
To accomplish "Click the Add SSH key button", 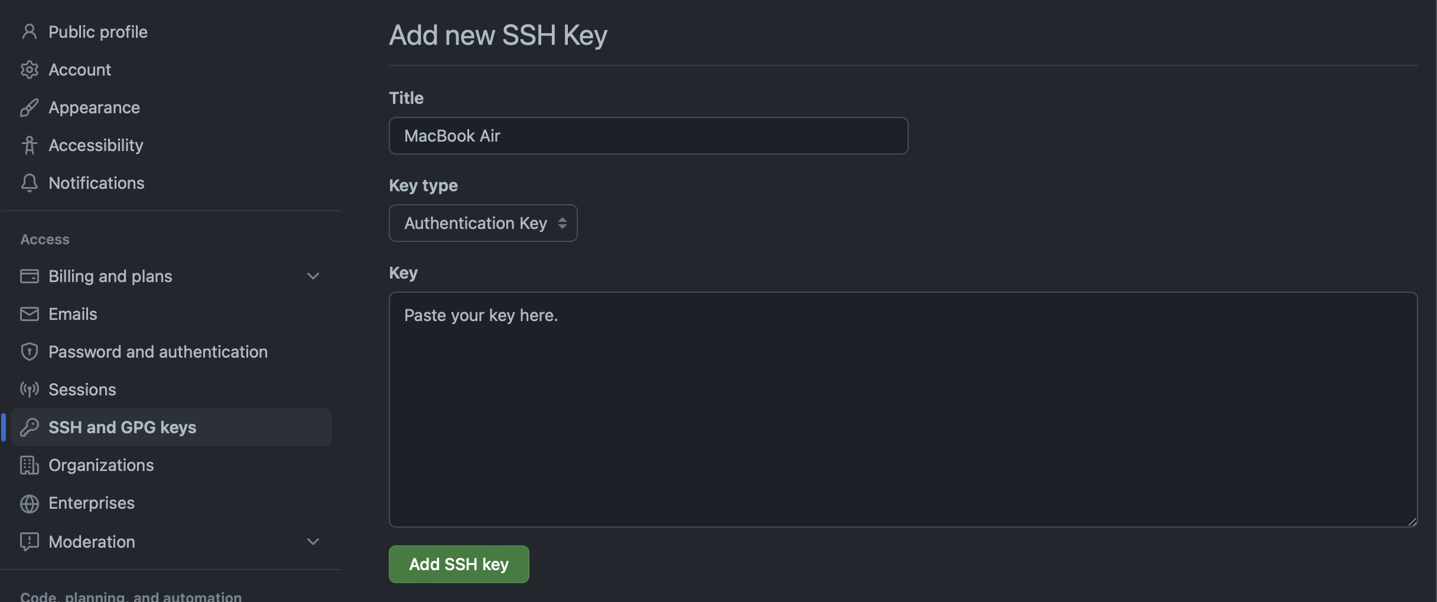I will (x=459, y=564).
